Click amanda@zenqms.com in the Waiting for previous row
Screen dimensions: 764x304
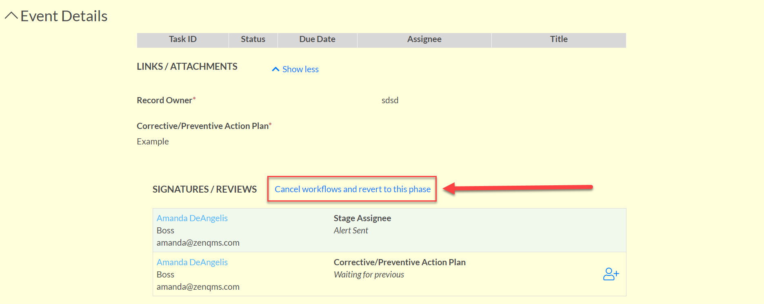click(198, 286)
